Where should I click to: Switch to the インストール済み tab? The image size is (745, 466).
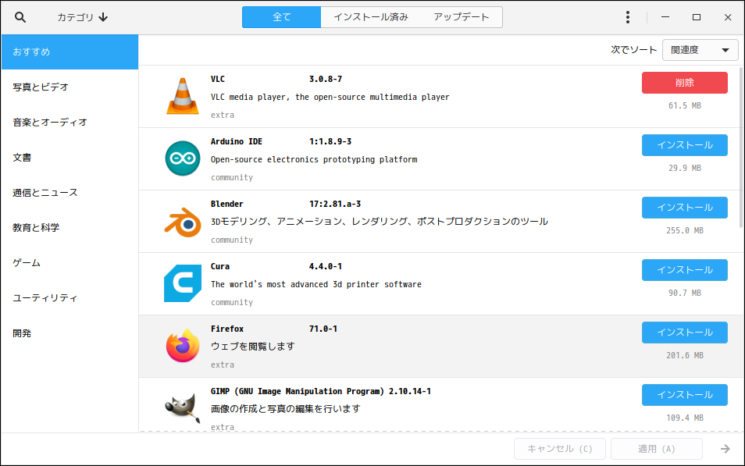pyautogui.click(x=371, y=17)
